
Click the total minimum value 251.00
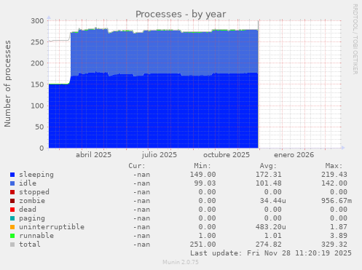click(202, 245)
